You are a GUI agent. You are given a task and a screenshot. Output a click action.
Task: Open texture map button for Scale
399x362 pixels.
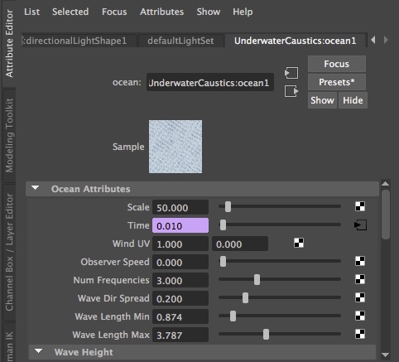click(360, 206)
